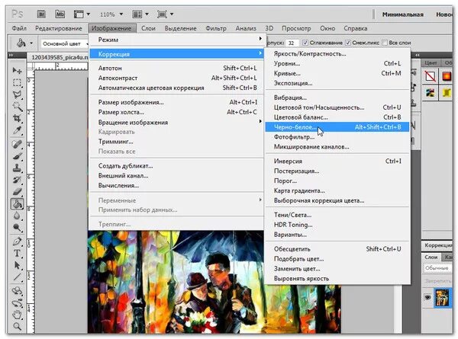Select the Line tool
458x339 pixels.
[x=17, y=277]
